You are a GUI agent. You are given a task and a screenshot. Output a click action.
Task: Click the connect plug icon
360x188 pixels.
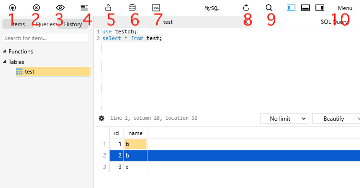[x=12, y=8]
